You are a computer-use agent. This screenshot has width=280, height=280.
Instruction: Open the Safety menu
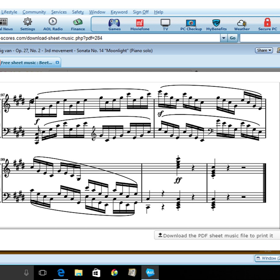tap(78, 12)
